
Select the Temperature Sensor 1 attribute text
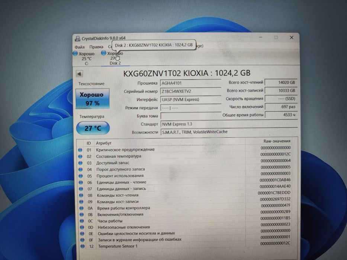click(118, 246)
